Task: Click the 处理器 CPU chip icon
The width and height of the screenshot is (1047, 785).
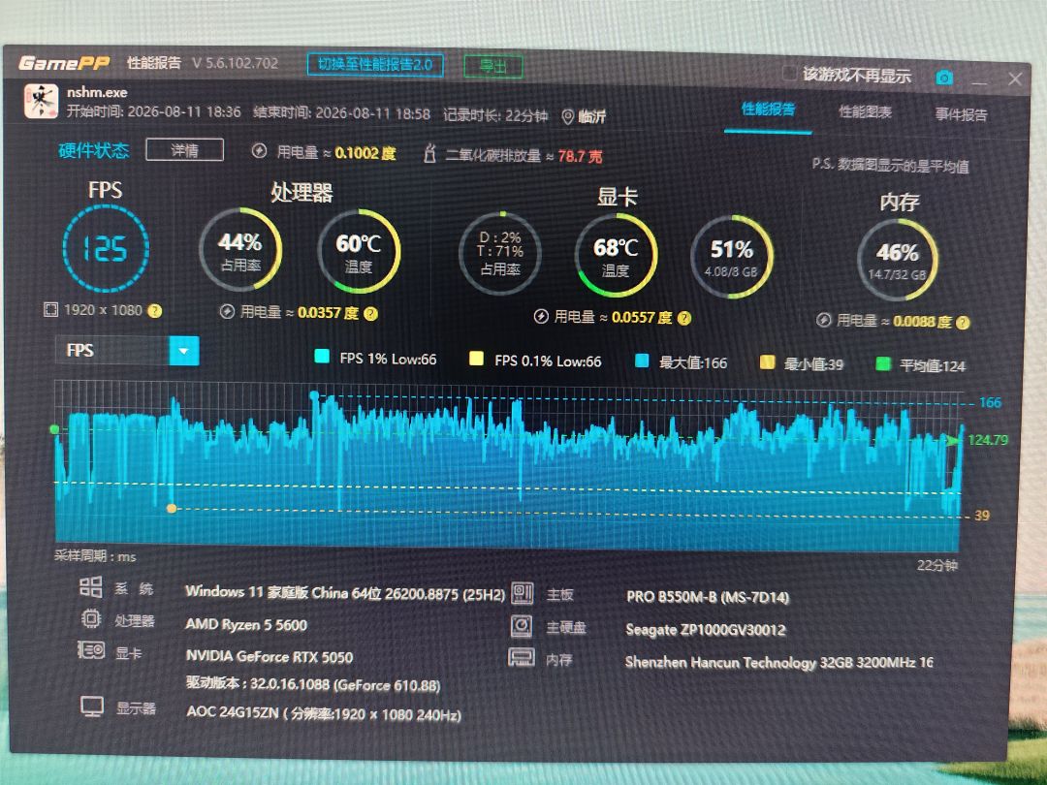Action: (91, 618)
